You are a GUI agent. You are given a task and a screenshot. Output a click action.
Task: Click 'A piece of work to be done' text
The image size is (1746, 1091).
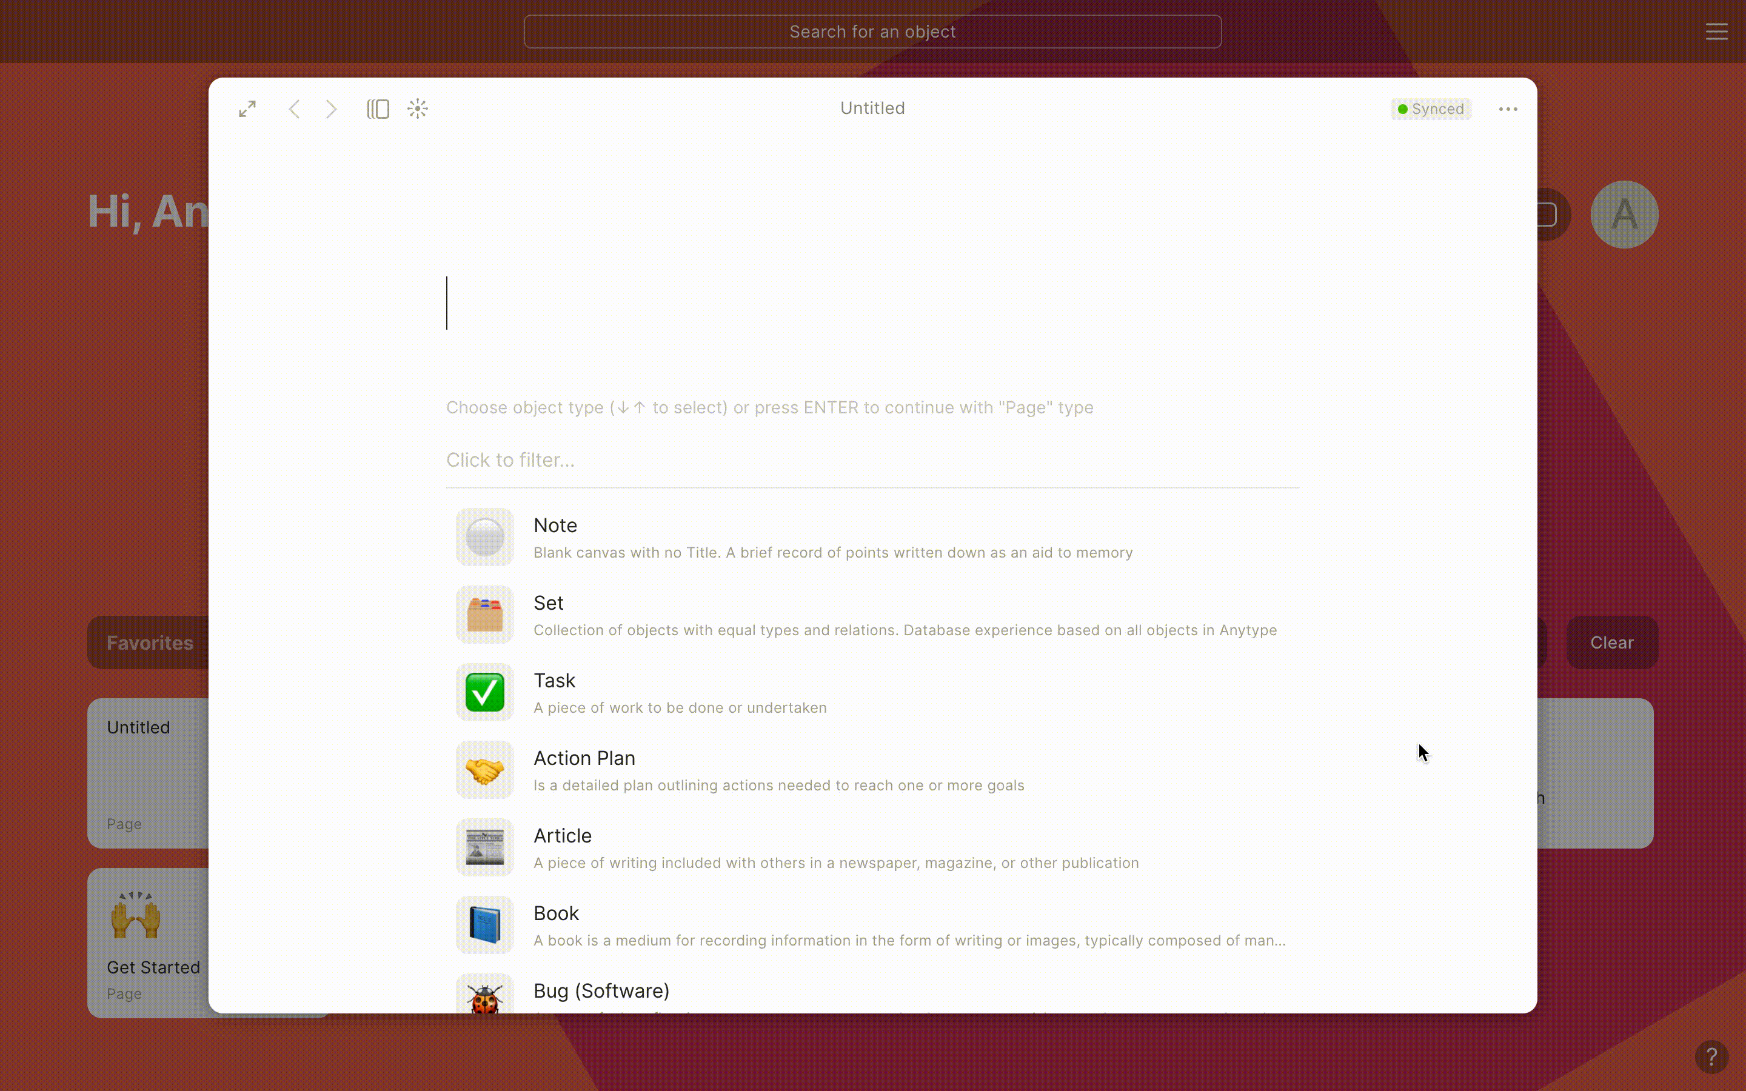tap(680, 708)
